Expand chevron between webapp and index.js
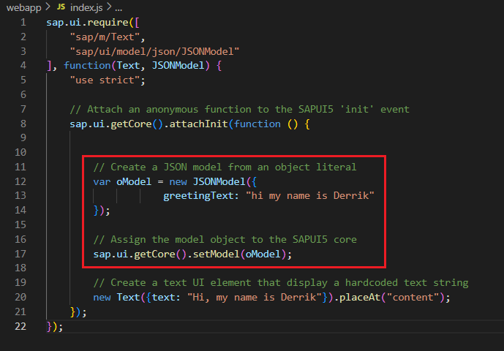The width and height of the screenshot is (504, 351). pyautogui.click(x=48, y=7)
